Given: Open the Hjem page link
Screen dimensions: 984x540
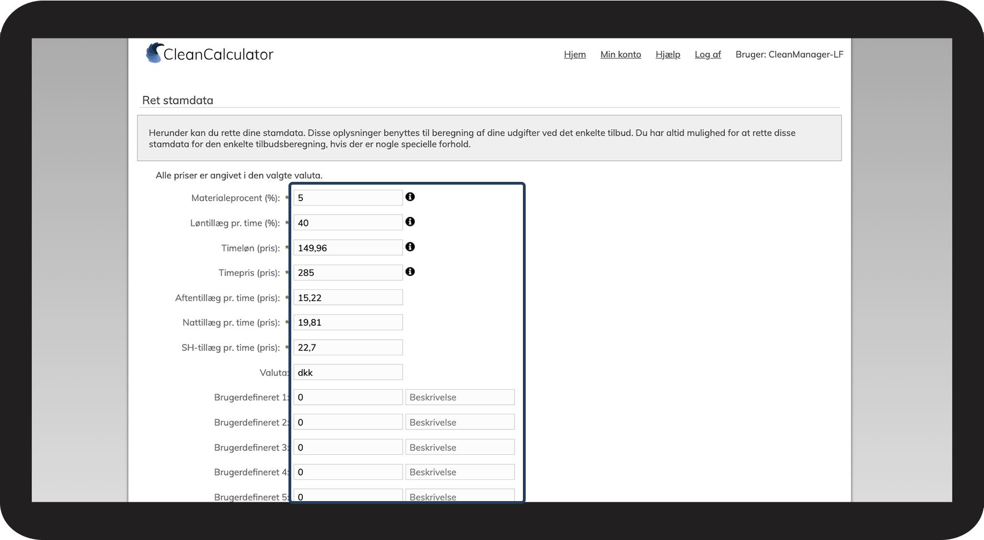Looking at the screenshot, I should pyautogui.click(x=575, y=55).
